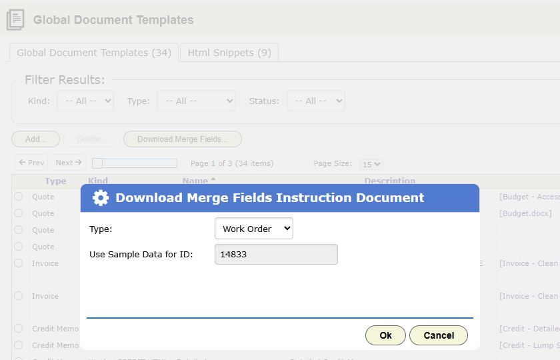Open the Type filter dropdown

196,101
